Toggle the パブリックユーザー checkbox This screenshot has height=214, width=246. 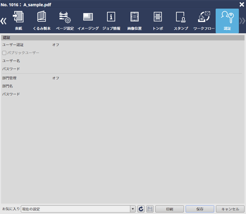[4, 53]
